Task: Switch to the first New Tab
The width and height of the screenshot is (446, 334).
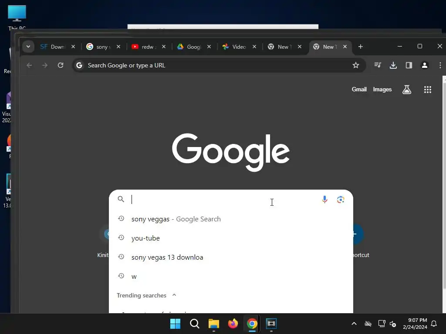Action: (279, 47)
